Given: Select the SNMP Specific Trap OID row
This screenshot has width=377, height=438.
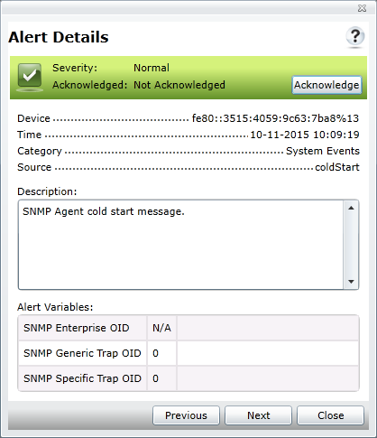Looking at the screenshot, I should (188, 378).
